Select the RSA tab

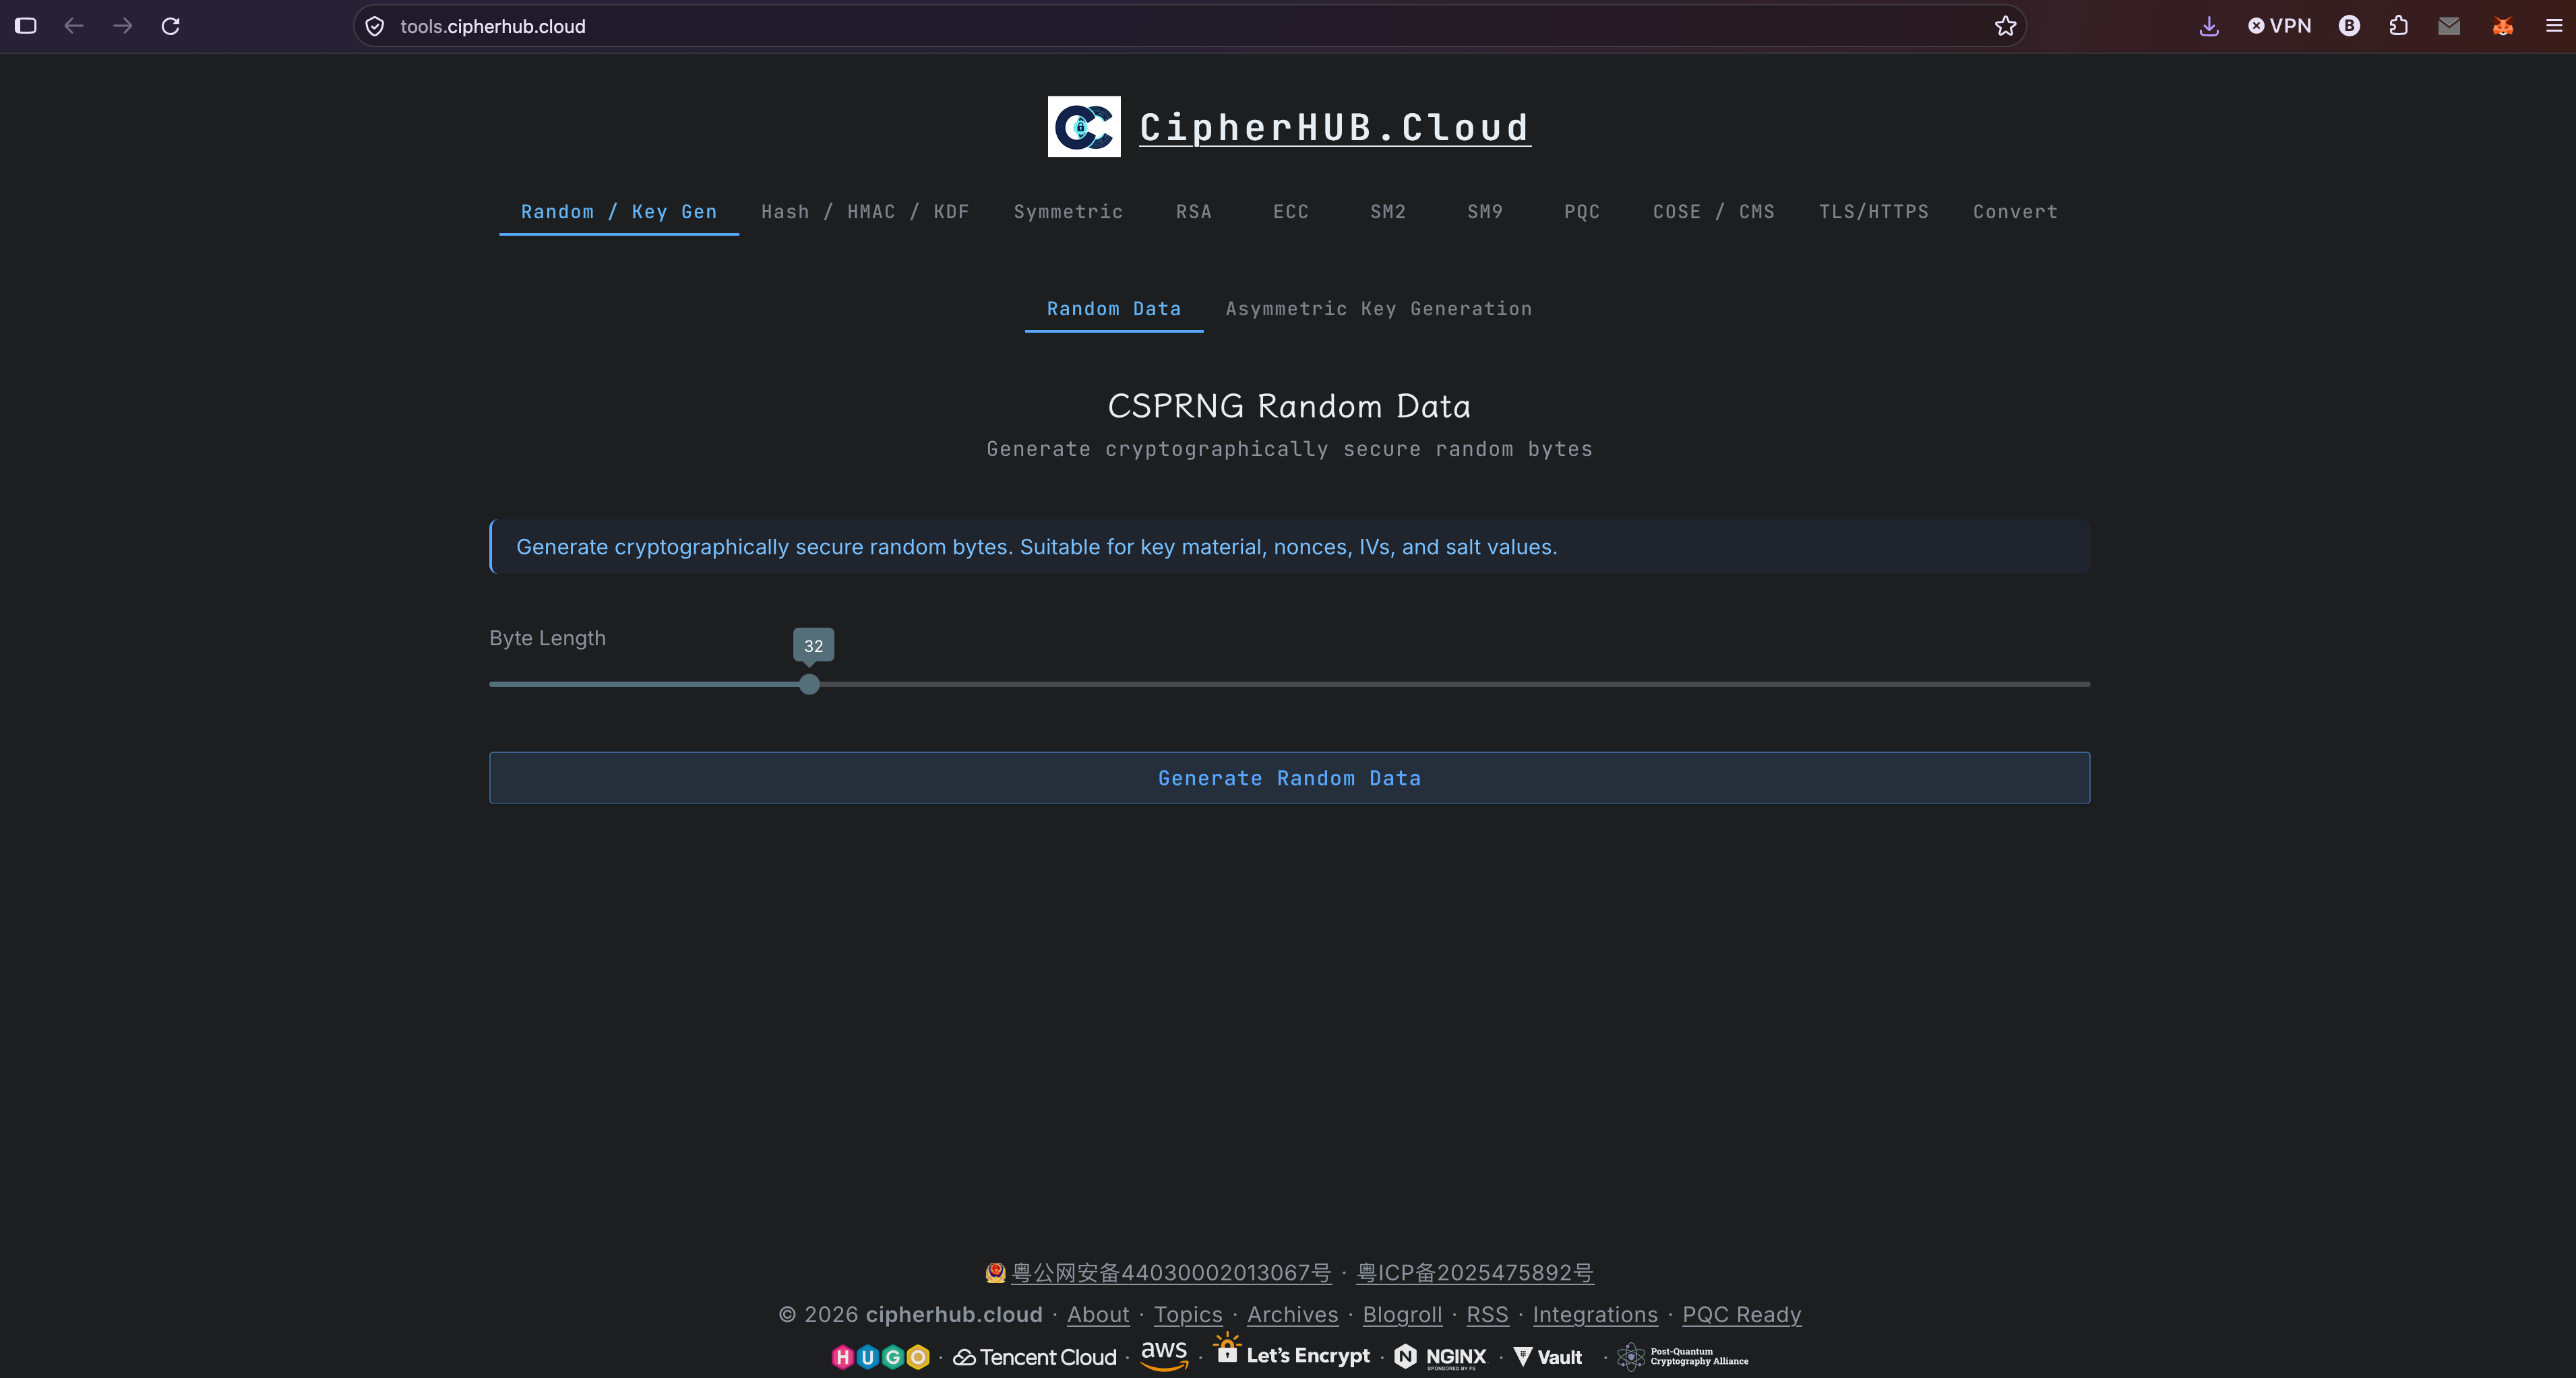(1194, 212)
